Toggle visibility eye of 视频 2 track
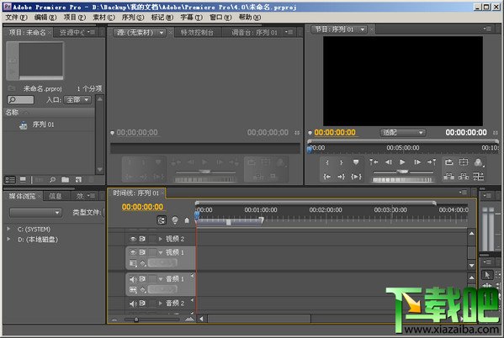Screen dimensions: 504x338 133,239
